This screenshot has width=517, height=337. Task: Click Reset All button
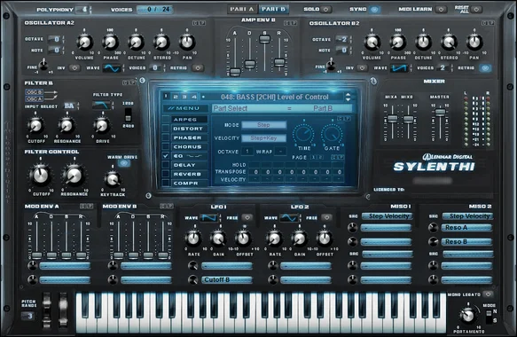coord(476,9)
